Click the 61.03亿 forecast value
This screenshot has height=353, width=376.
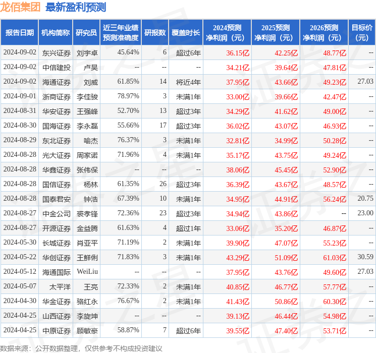click(x=335, y=258)
